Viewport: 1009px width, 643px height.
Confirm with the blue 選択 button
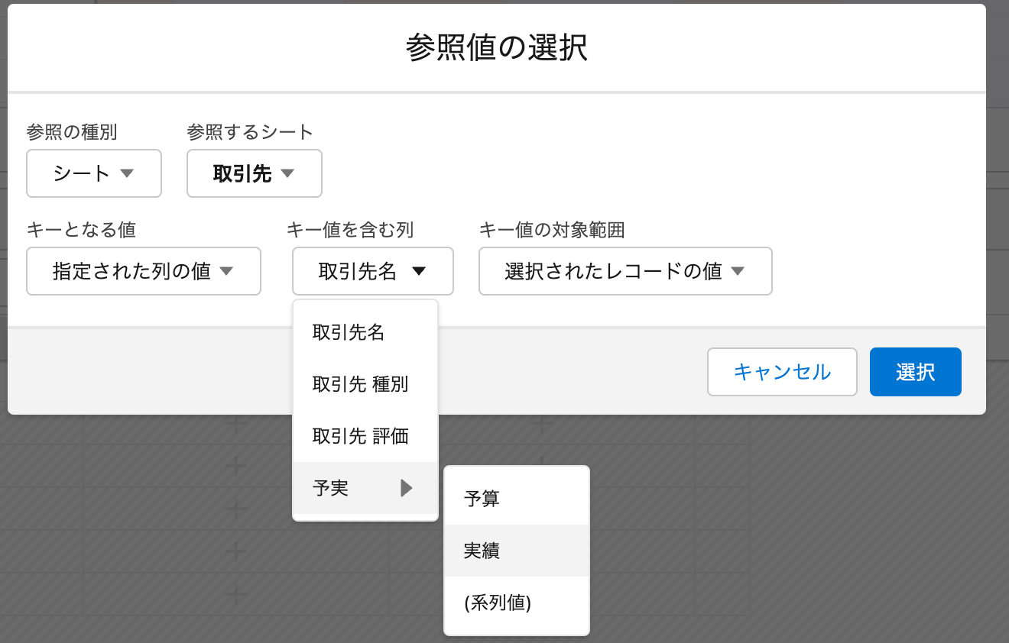(915, 372)
